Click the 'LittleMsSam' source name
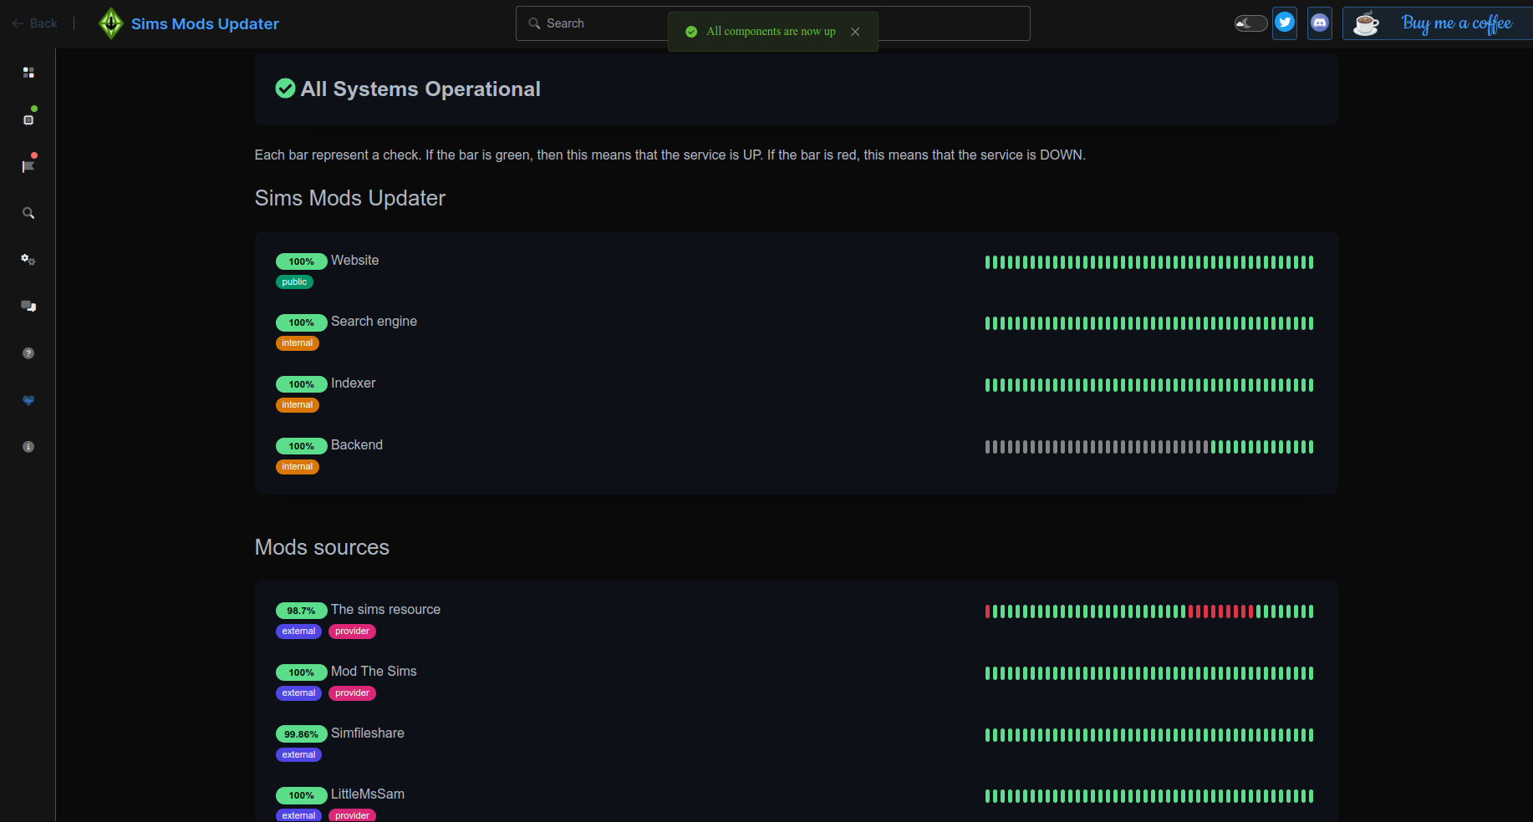 click(368, 794)
